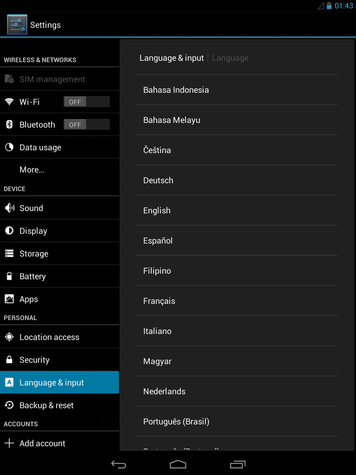Viewport: 356px width, 475px height.
Task: Expand More... wireless options
Action: click(32, 170)
